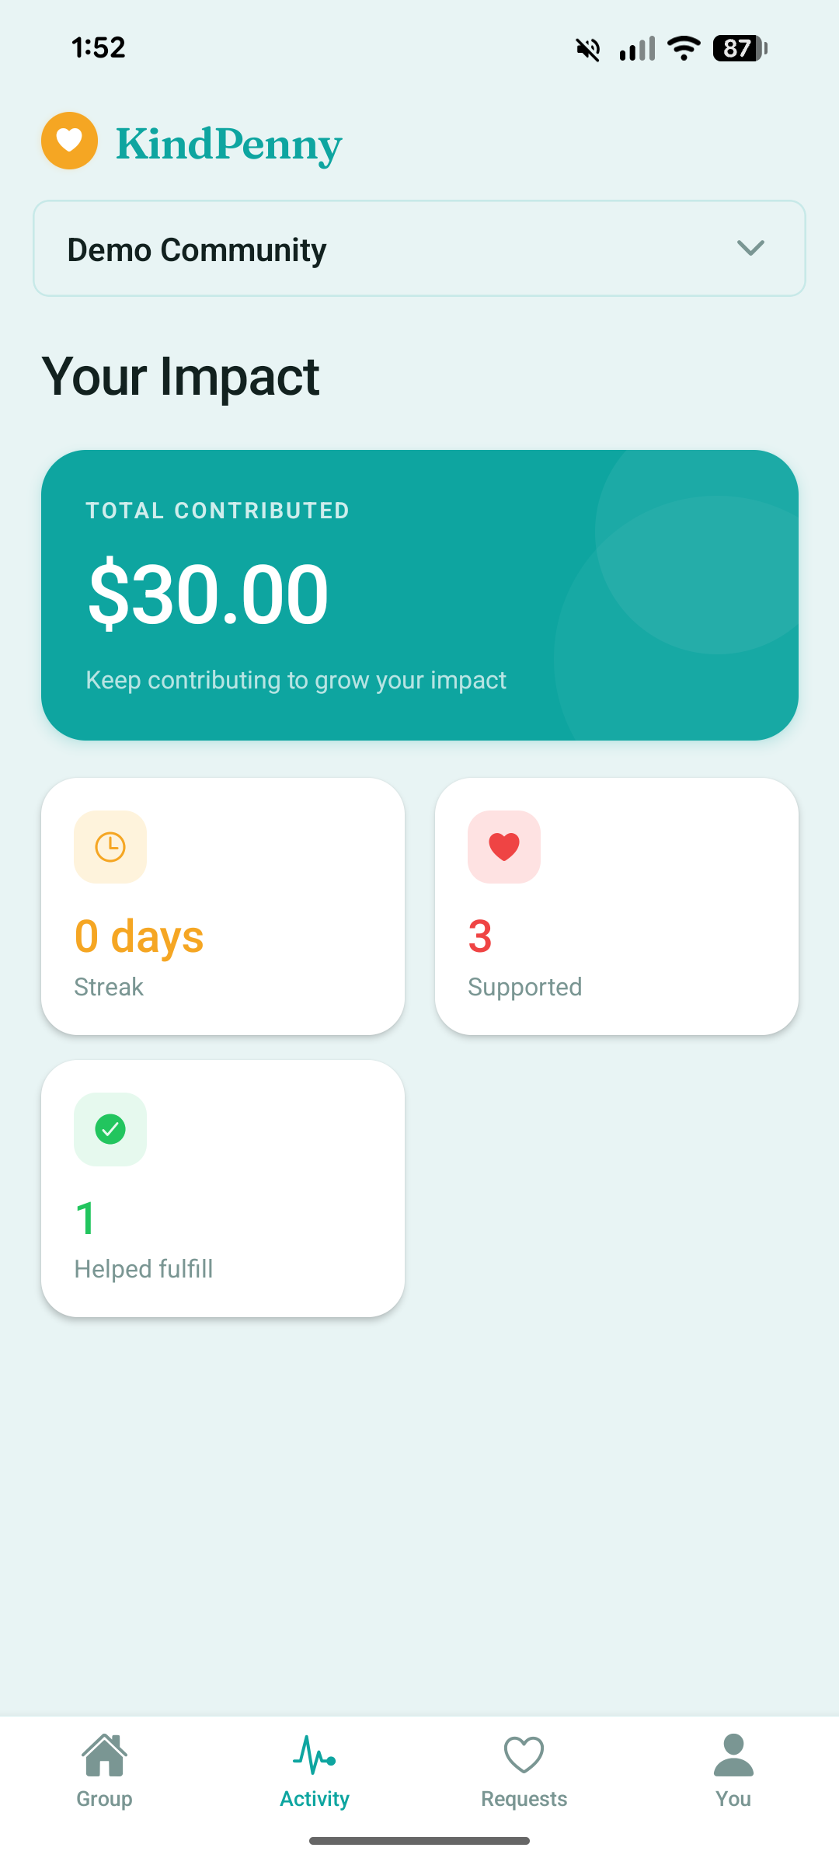Tap the battery indicator in status bar
The height and width of the screenshot is (1865, 839).
(740, 48)
